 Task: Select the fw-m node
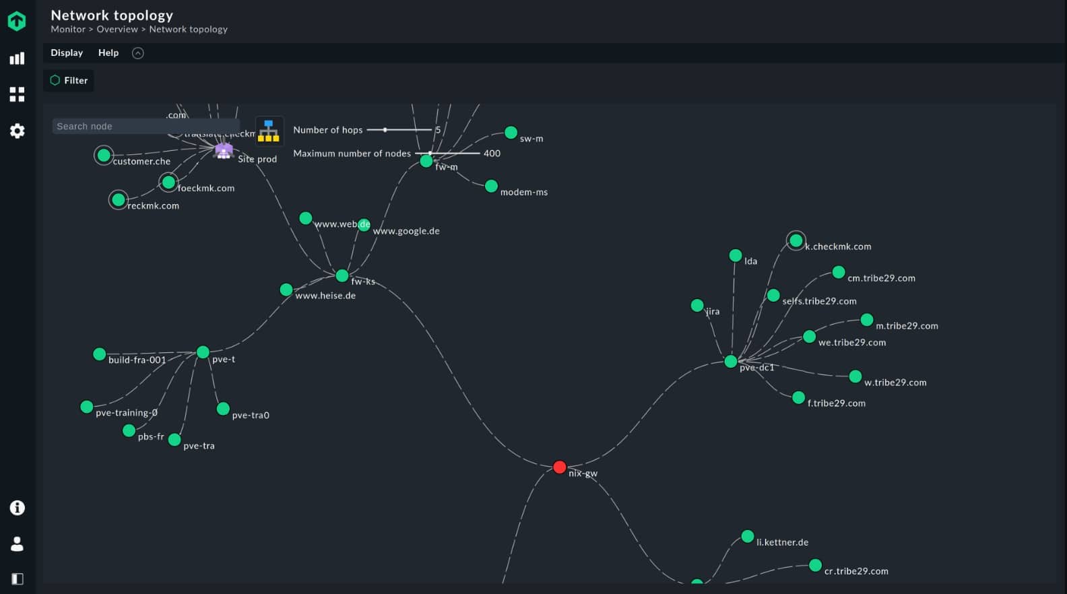(x=426, y=161)
